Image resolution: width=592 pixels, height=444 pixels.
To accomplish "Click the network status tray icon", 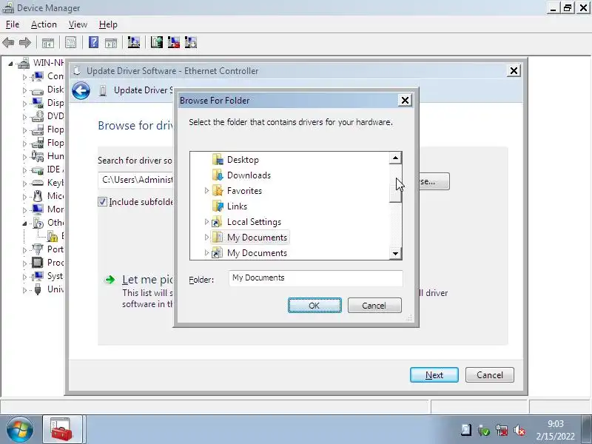I will tap(502, 430).
